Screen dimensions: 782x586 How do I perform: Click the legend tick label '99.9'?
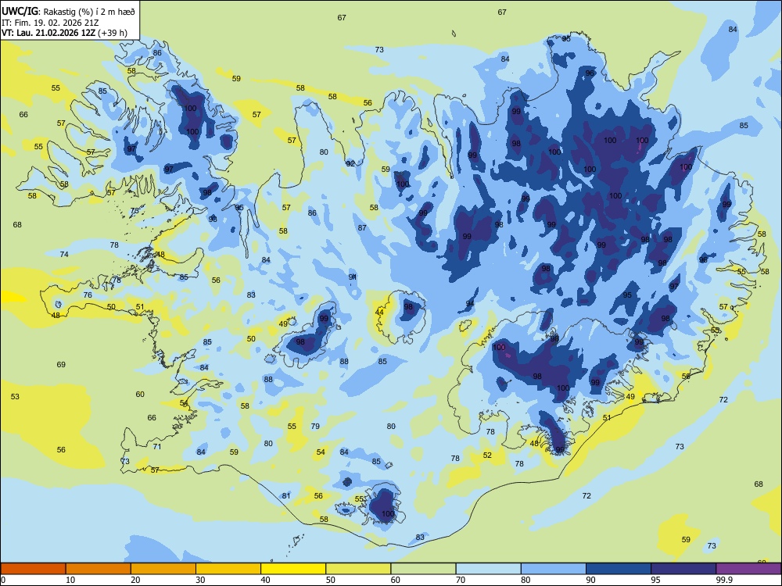coord(725,580)
